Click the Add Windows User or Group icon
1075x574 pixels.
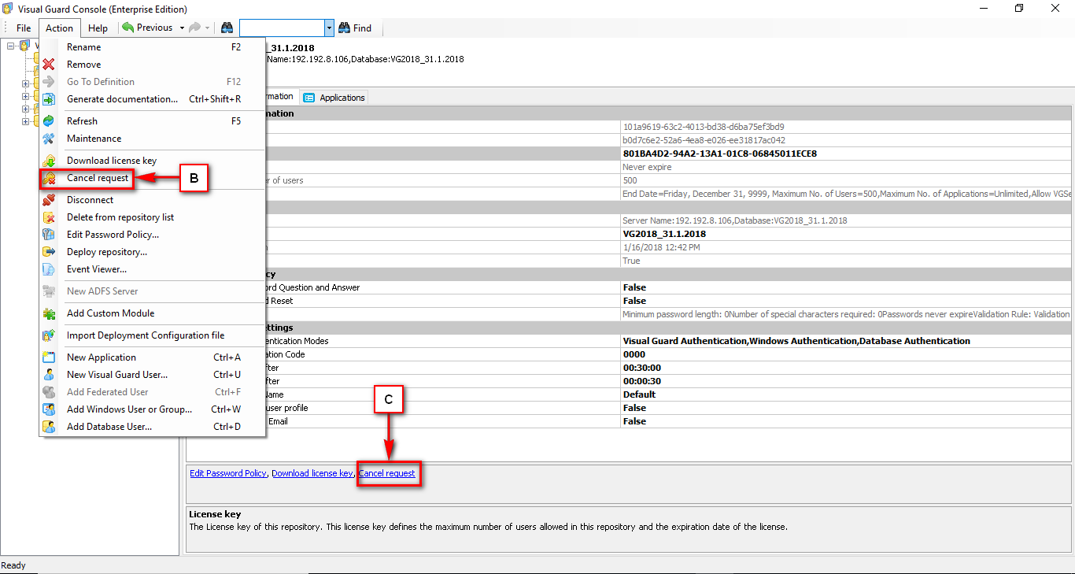[x=48, y=409]
